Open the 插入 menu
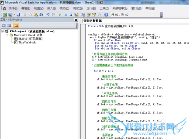 (x=51, y=8)
